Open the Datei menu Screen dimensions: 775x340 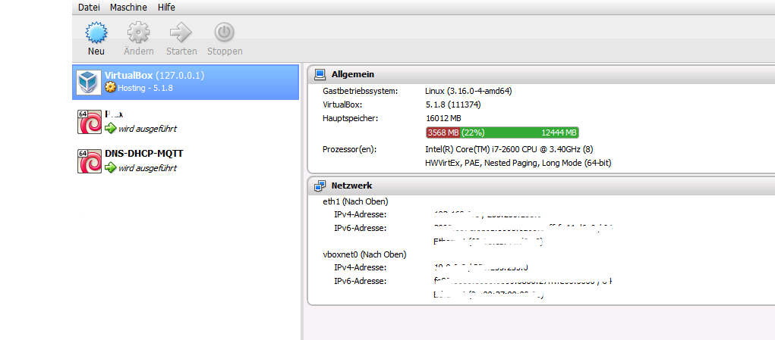tap(89, 7)
